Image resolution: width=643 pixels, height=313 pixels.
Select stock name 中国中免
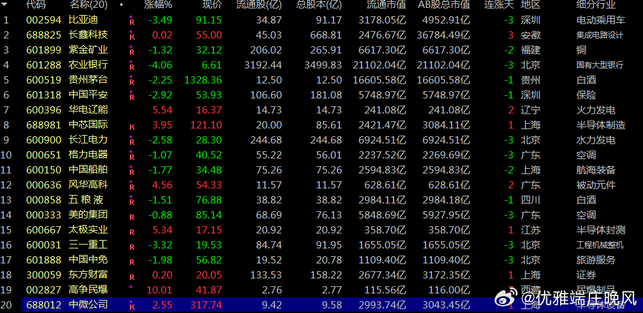coord(88,260)
